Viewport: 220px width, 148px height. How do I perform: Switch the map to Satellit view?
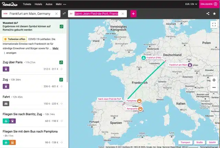(x=212, y=143)
